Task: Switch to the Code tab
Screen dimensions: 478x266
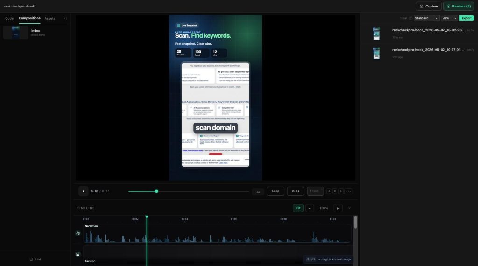Action: (x=9, y=18)
